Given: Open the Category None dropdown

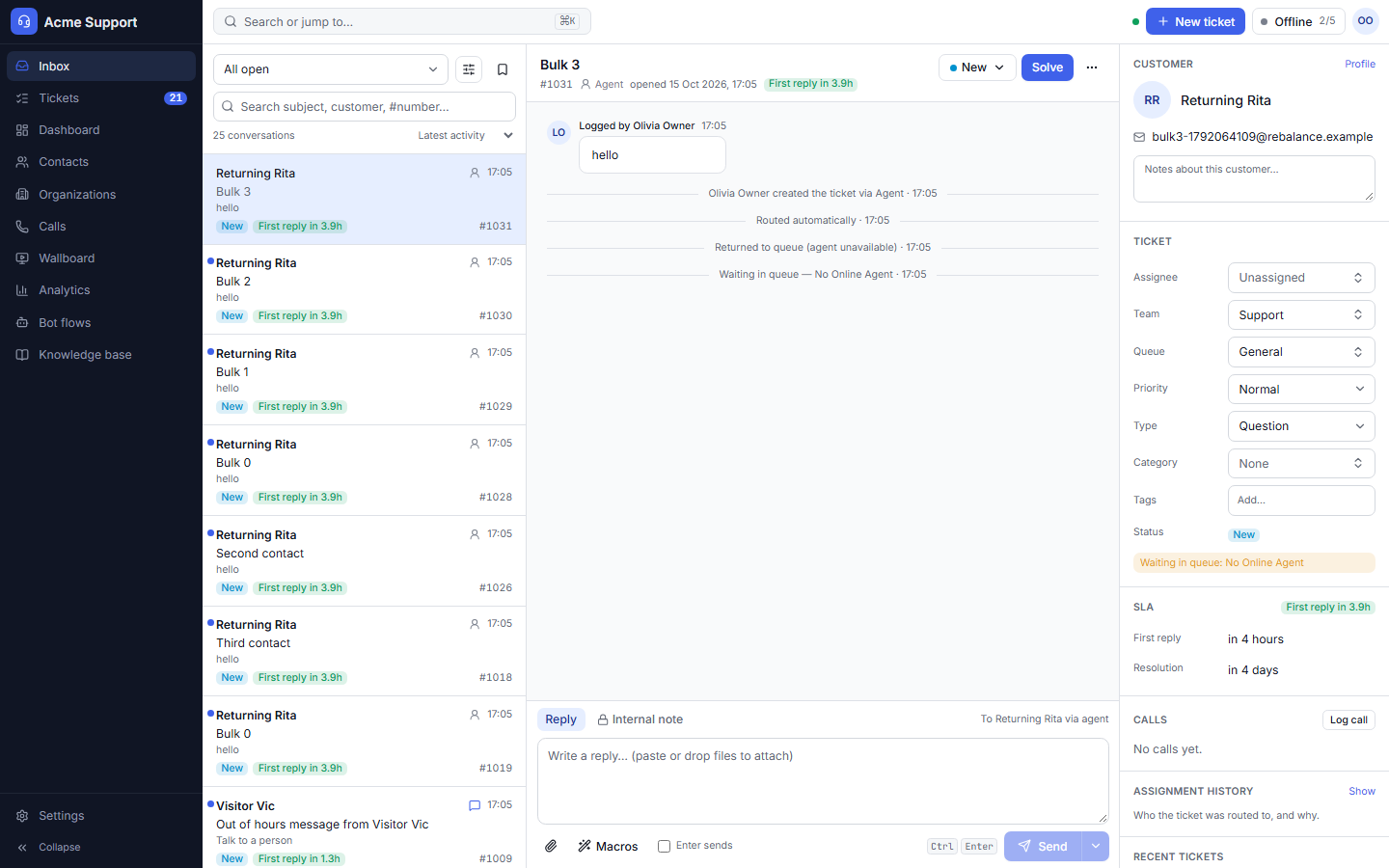Looking at the screenshot, I should [x=1301, y=464].
